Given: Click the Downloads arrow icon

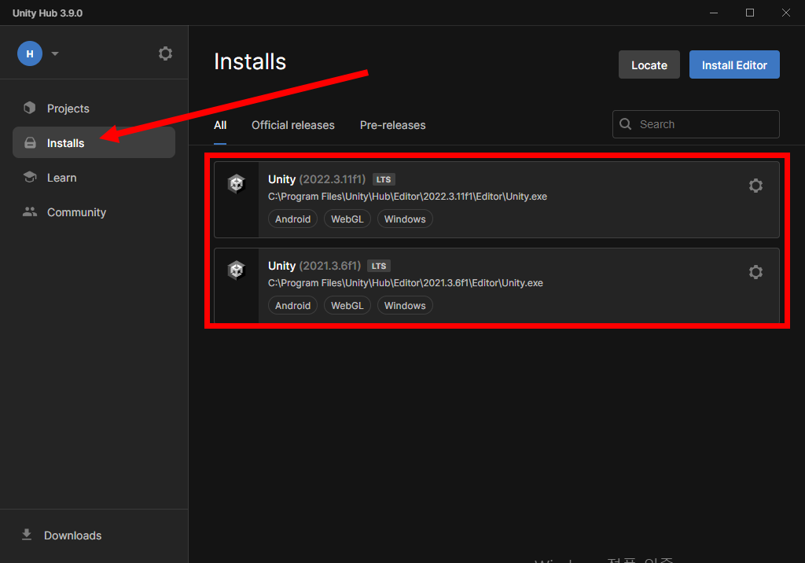Looking at the screenshot, I should coord(27,535).
